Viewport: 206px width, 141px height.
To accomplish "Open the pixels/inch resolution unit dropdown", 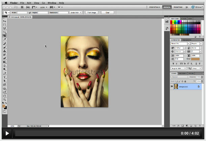I will tap(76, 13).
